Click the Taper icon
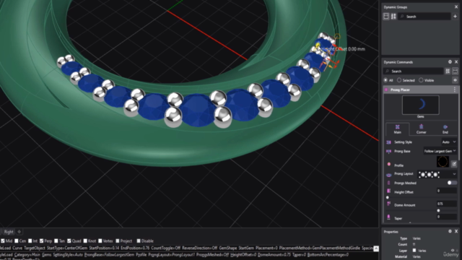 tap(388, 217)
